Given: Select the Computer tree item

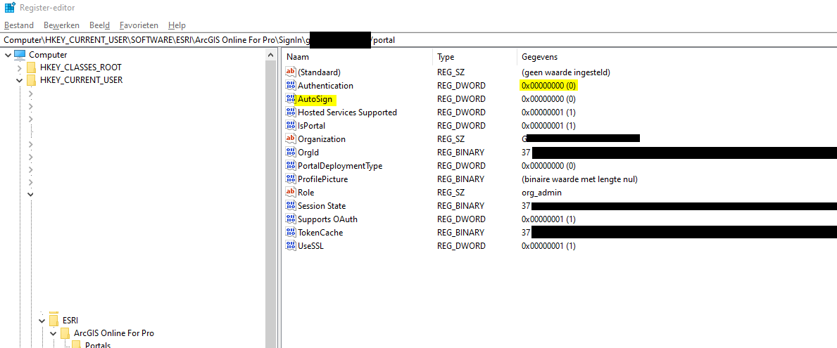Looking at the screenshot, I should [48, 54].
